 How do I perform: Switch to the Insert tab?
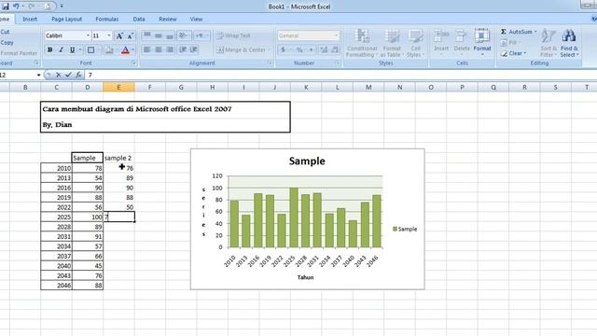click(30, 19)
